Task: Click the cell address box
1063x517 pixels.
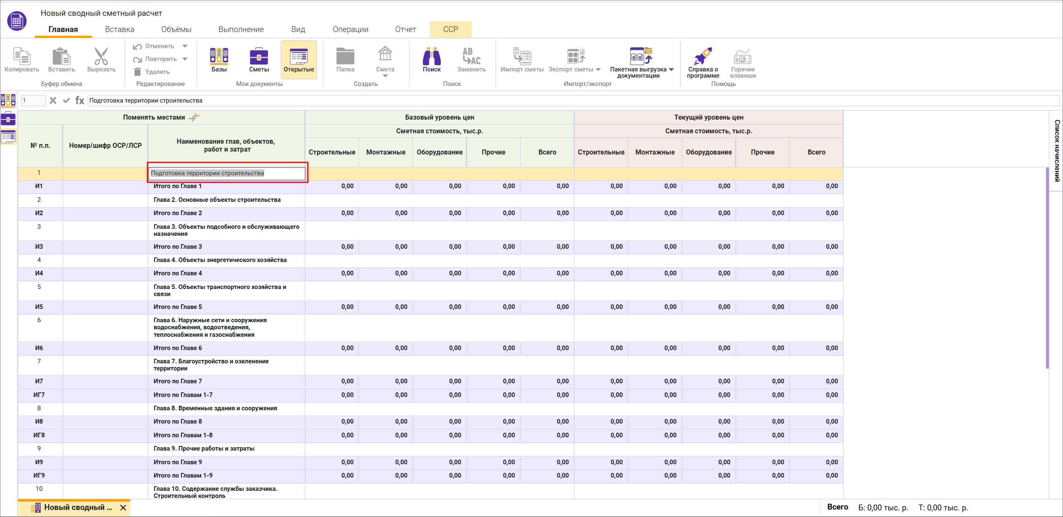Action: point(33,100)
